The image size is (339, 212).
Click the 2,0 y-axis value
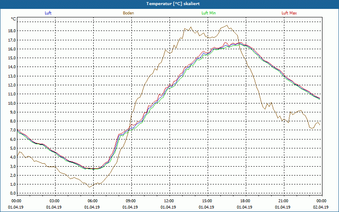coord(13,175)
